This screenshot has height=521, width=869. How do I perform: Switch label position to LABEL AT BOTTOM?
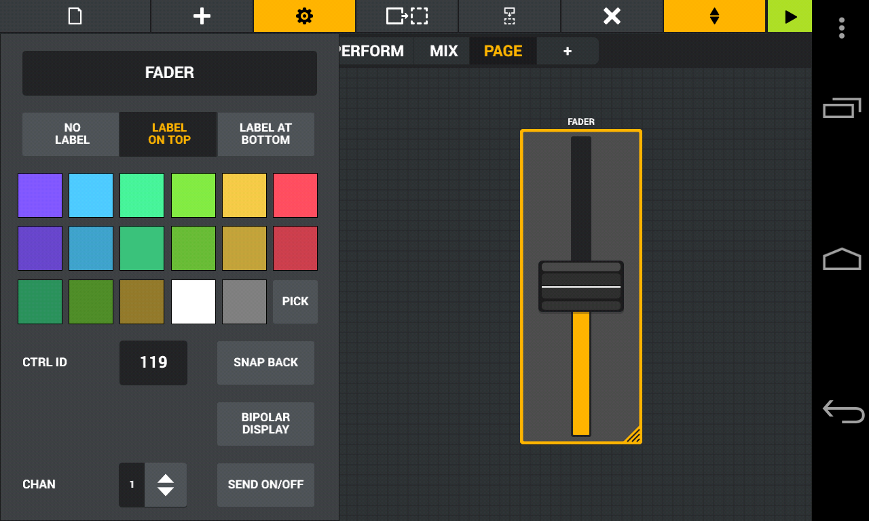(x=265, y=134)
